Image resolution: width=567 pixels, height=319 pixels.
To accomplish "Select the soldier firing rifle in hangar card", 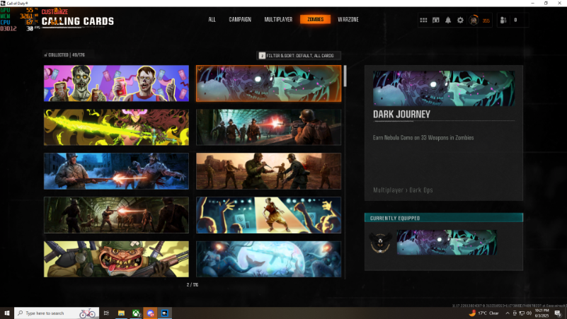I will (269, 127).
